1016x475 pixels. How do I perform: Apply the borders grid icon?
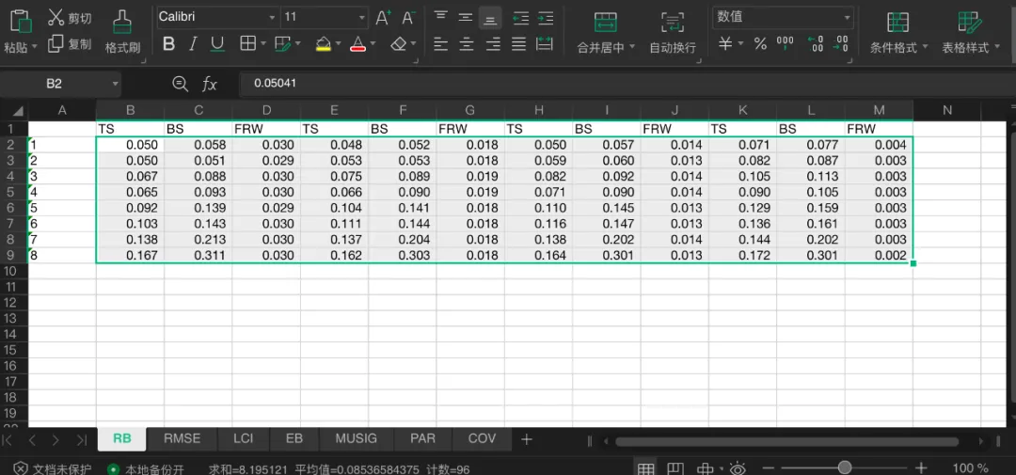coord(247,44)
